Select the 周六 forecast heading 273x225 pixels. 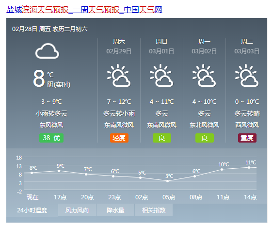(x=119, y=42)
